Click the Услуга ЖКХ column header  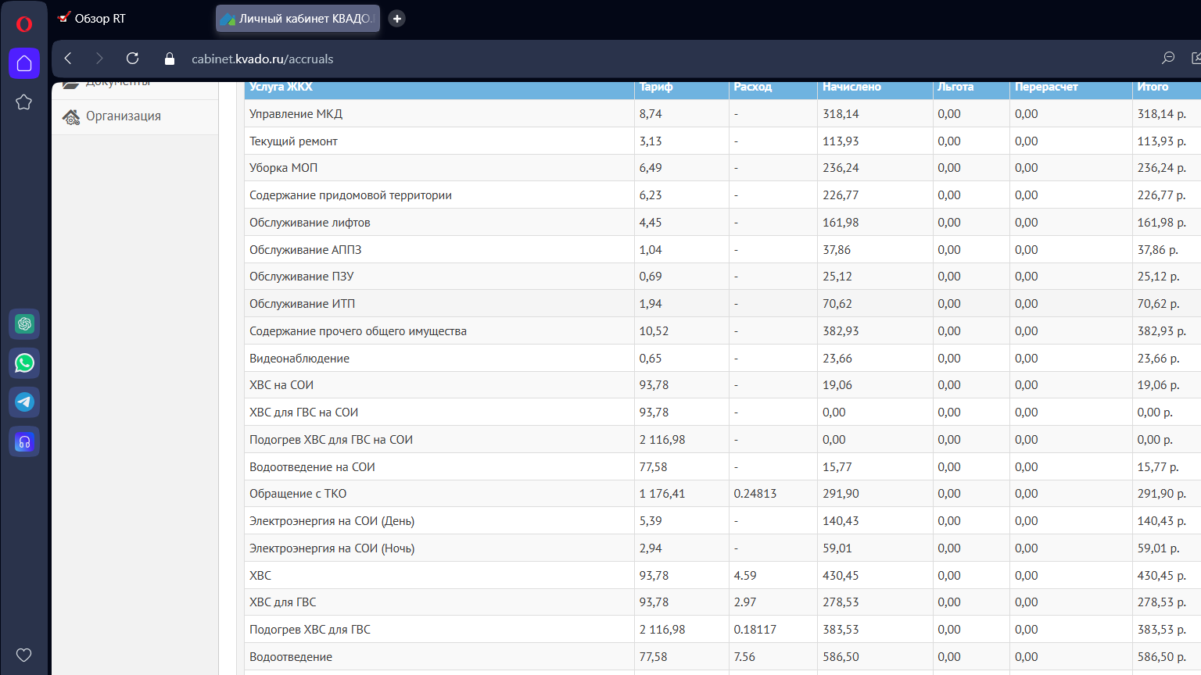pos(281,87)
